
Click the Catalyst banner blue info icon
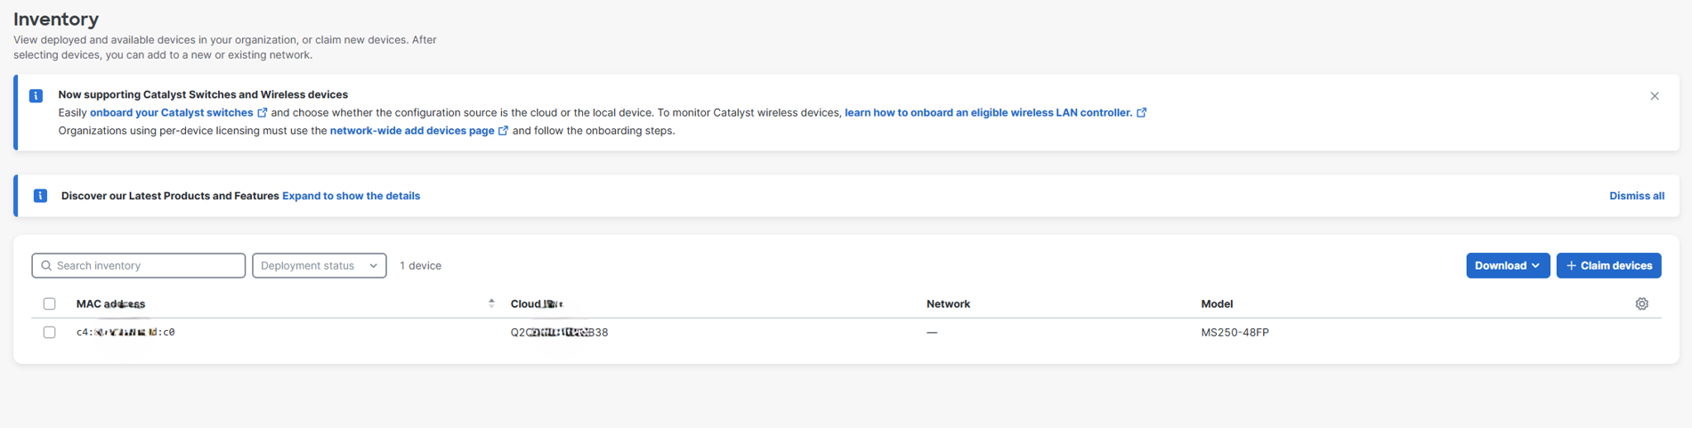click(36, 96)
